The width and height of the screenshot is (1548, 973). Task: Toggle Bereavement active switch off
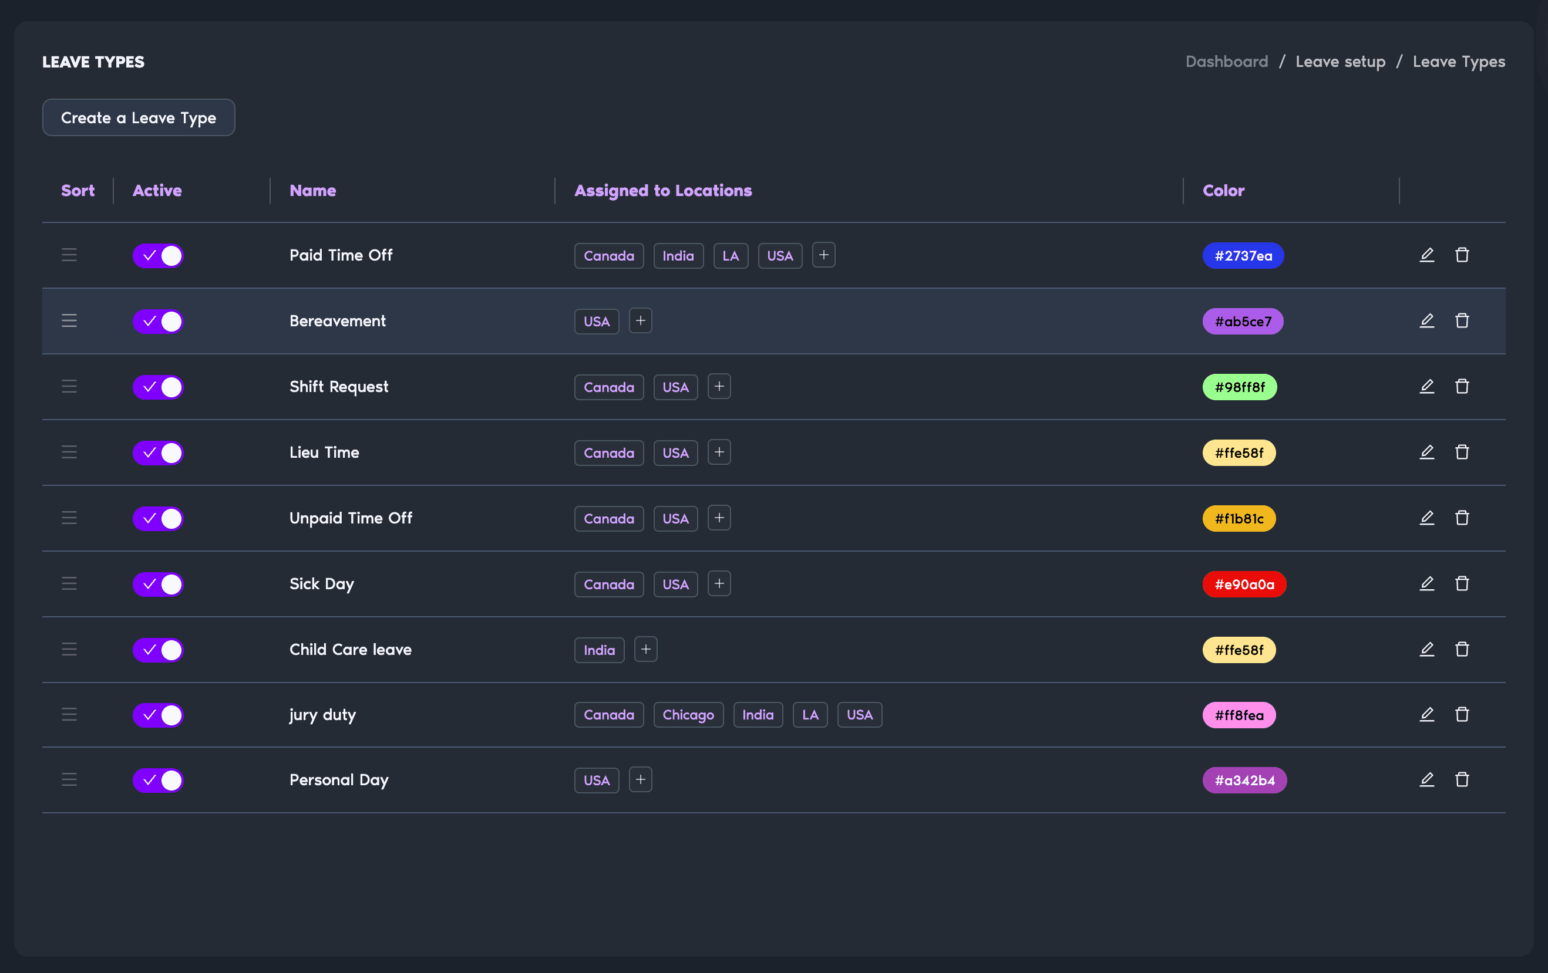pyautogui.click(x=158, y=321)
